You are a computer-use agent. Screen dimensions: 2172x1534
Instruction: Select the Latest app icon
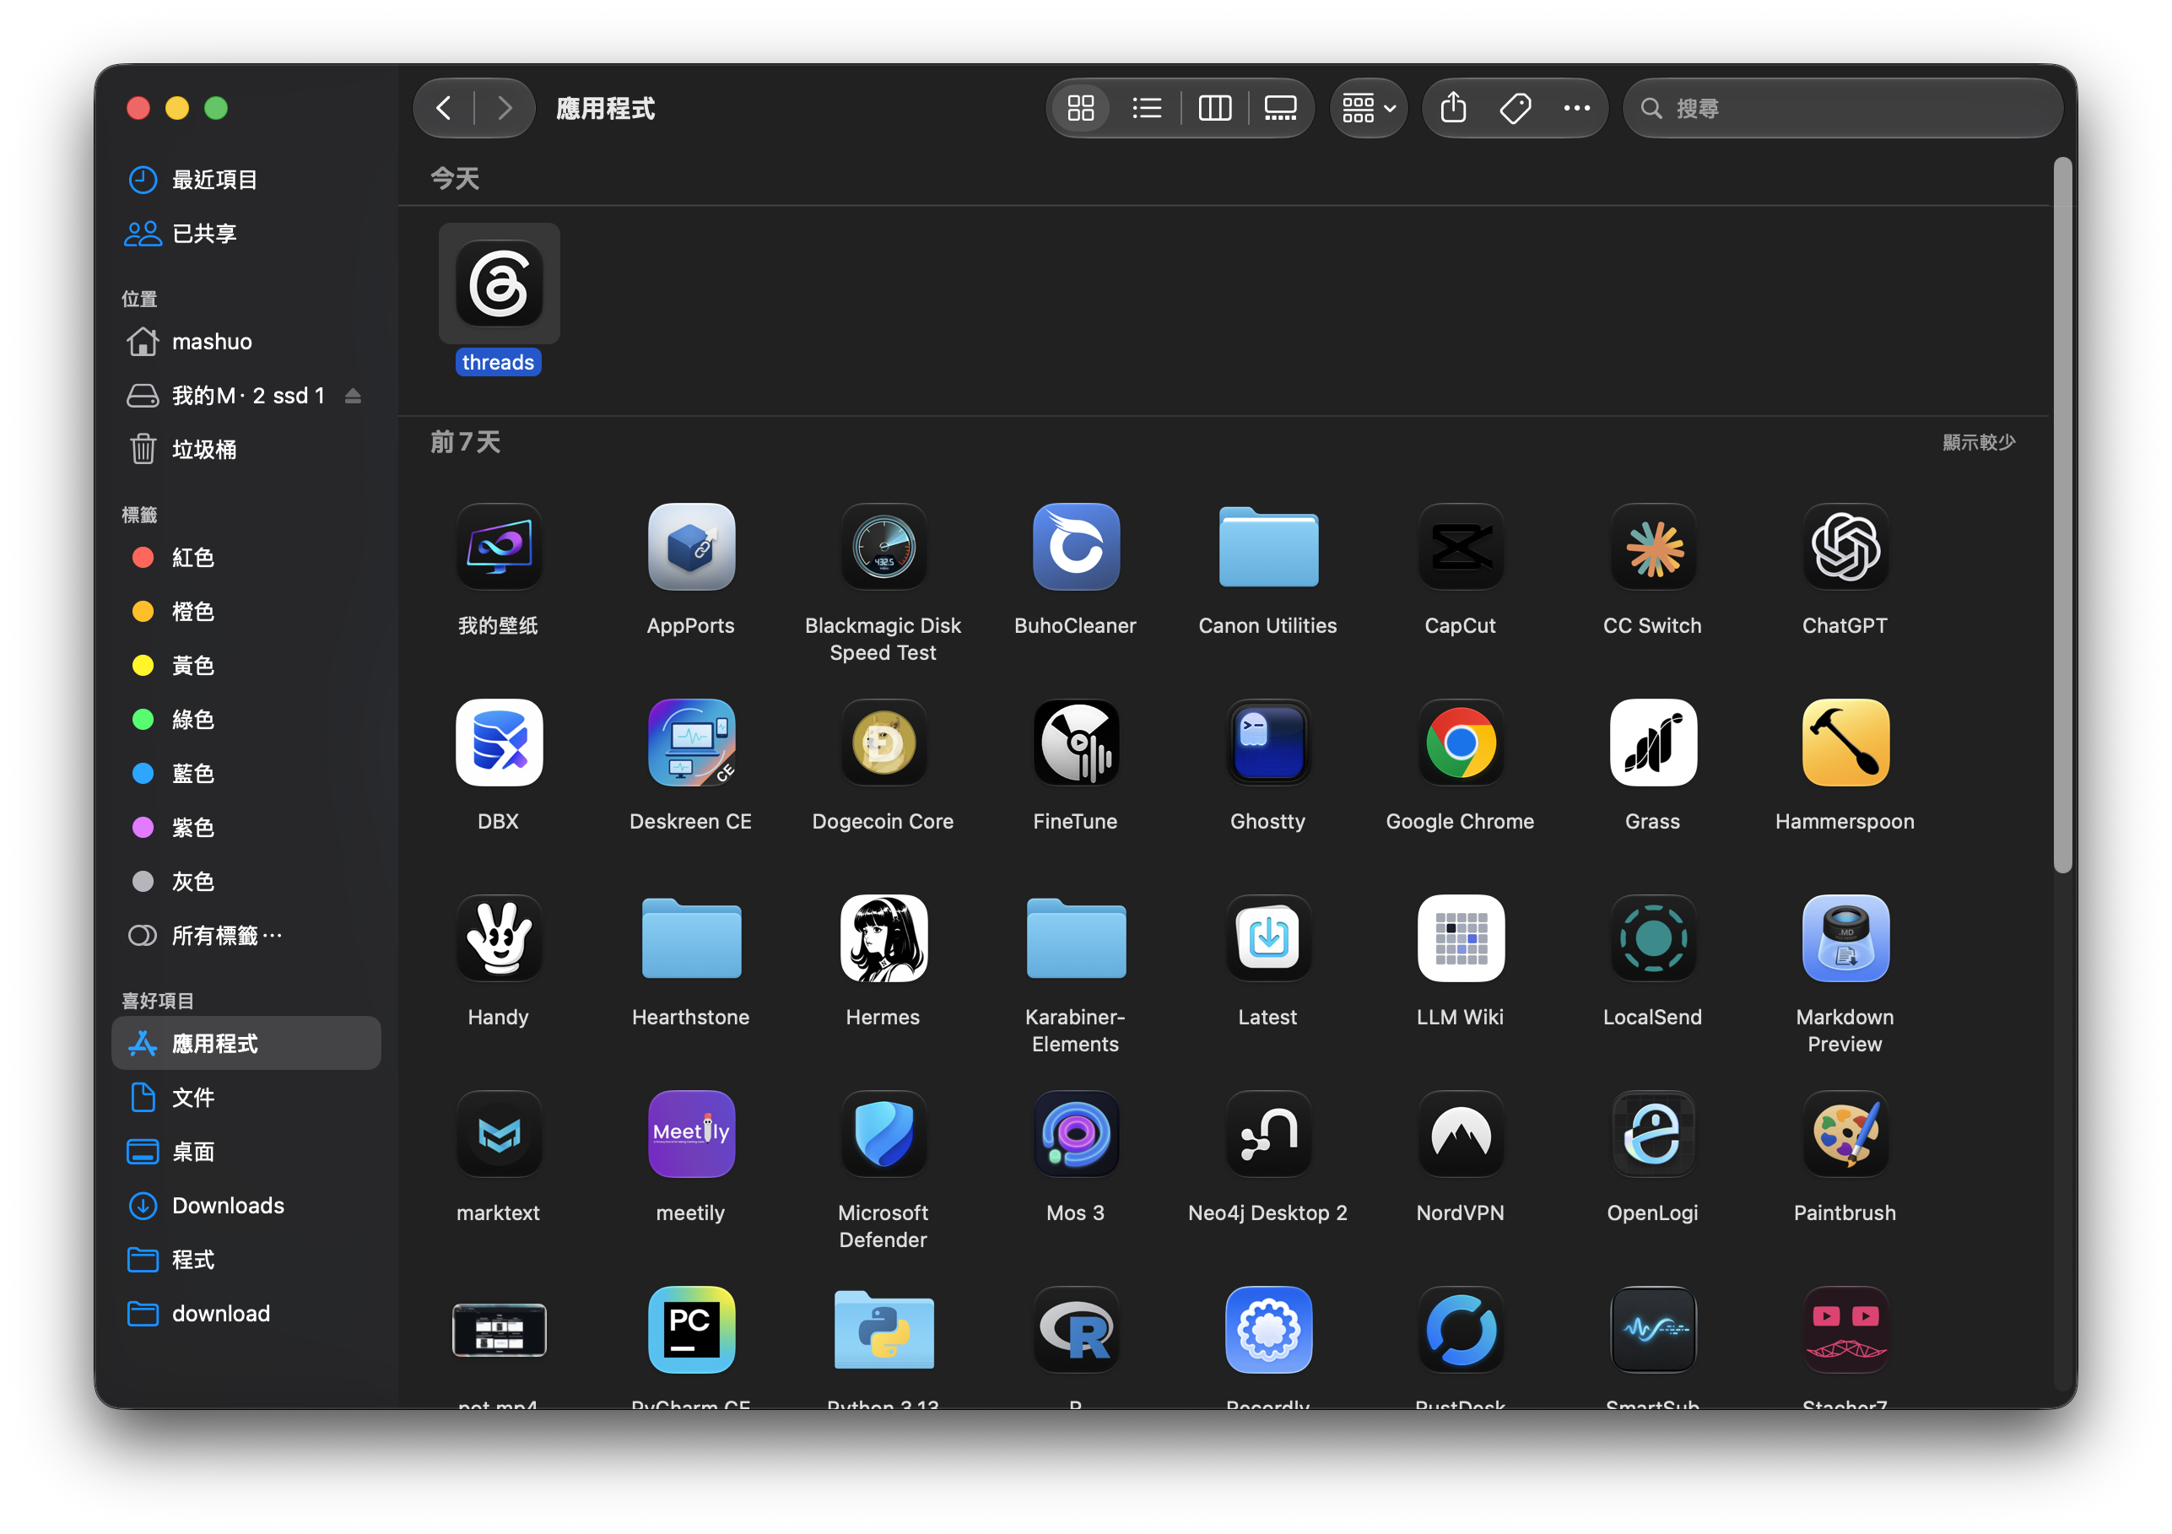[x=1267, y=938]
